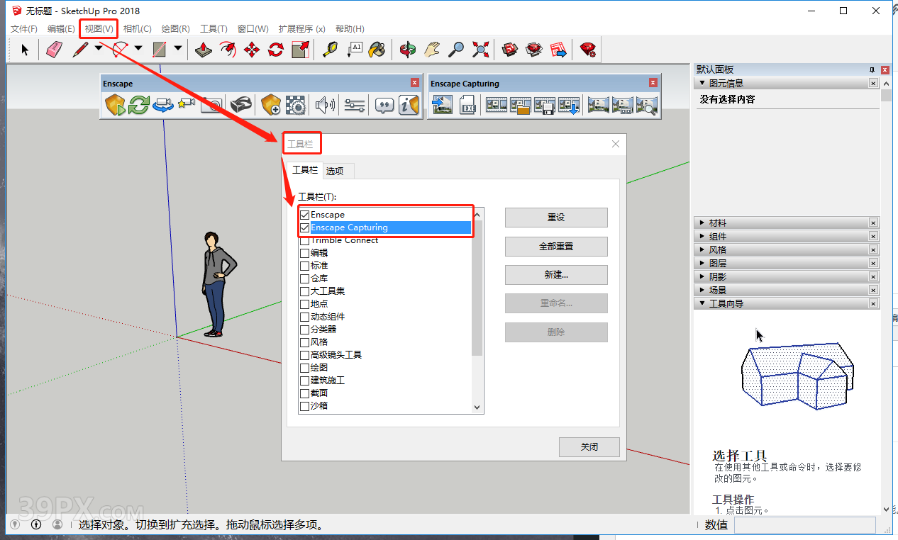Uncheck the Enscape toolbar checkbox
The image size is (898, 540).
[304, 215]
